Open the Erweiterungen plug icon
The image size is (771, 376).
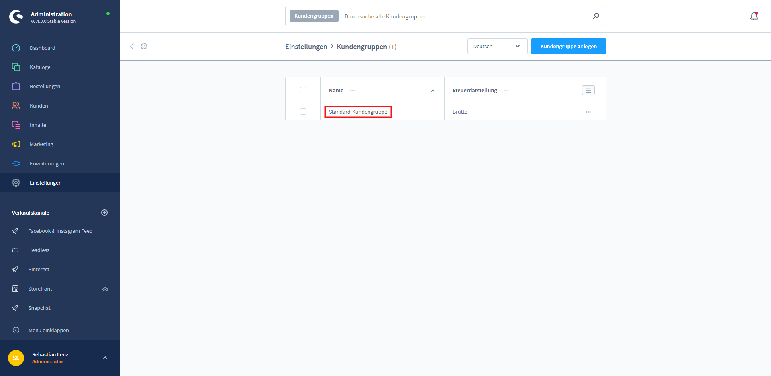point(16,163)
